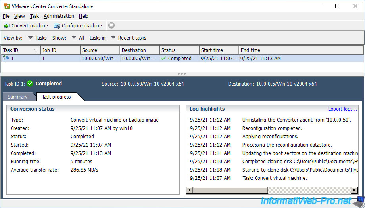
Task: Click the log highlights horizontal scrollbar
Action: point(270,191)
